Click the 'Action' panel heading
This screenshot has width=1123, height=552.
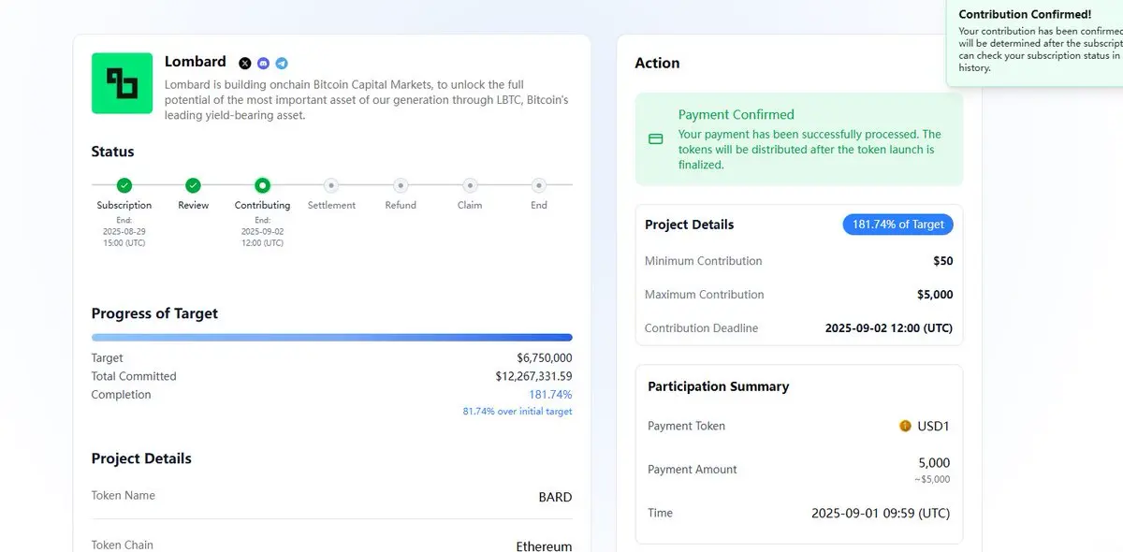coord(657,63)
